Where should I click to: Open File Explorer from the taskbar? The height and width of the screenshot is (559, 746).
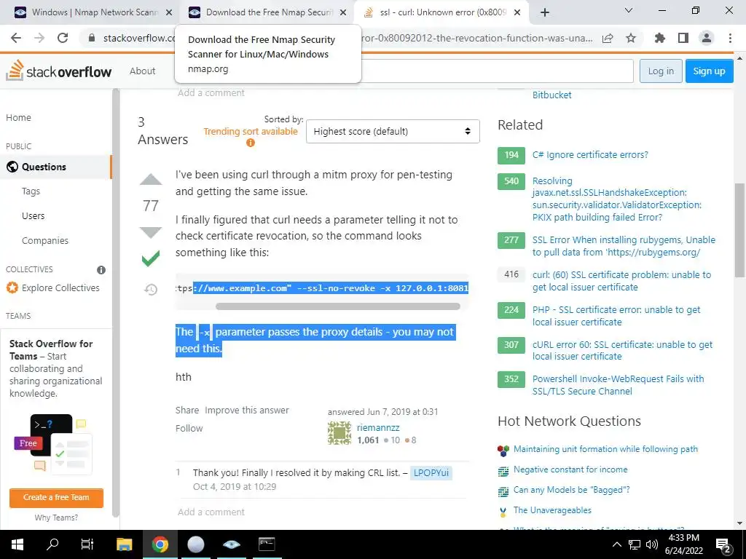[x=124, y=544]
